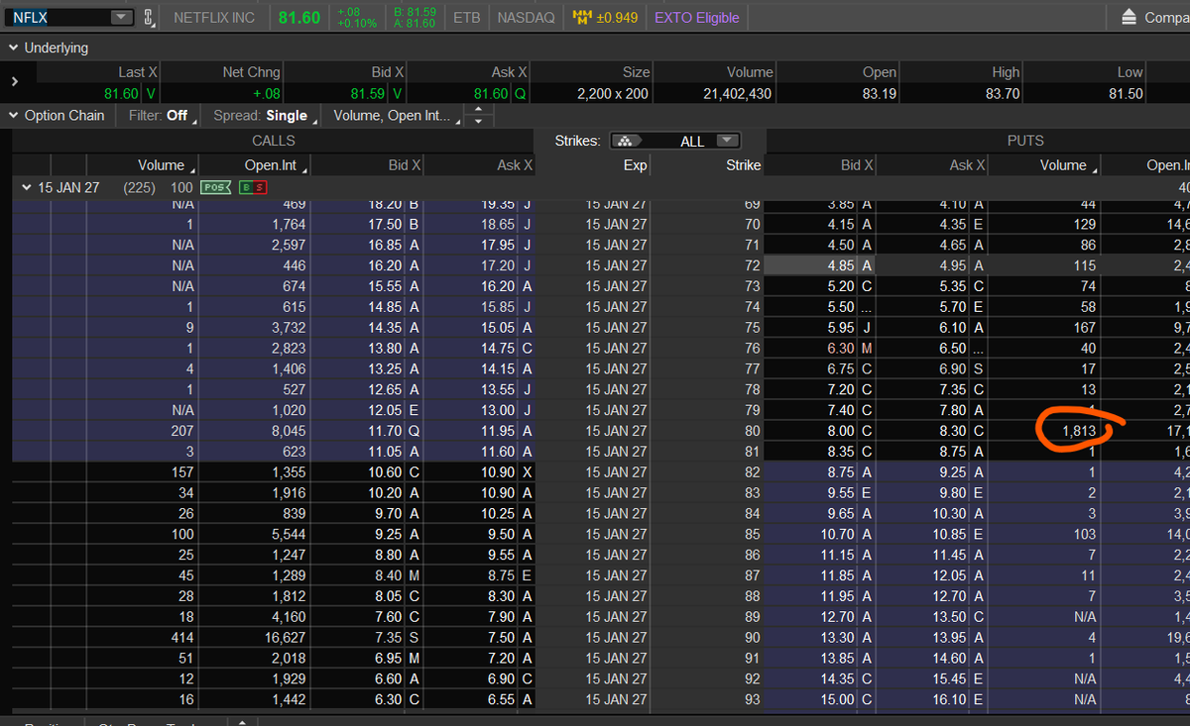This screenshot has width=1190, height=726.
Task: Click call bid 9.25 at strike 85
Action: 387,534
